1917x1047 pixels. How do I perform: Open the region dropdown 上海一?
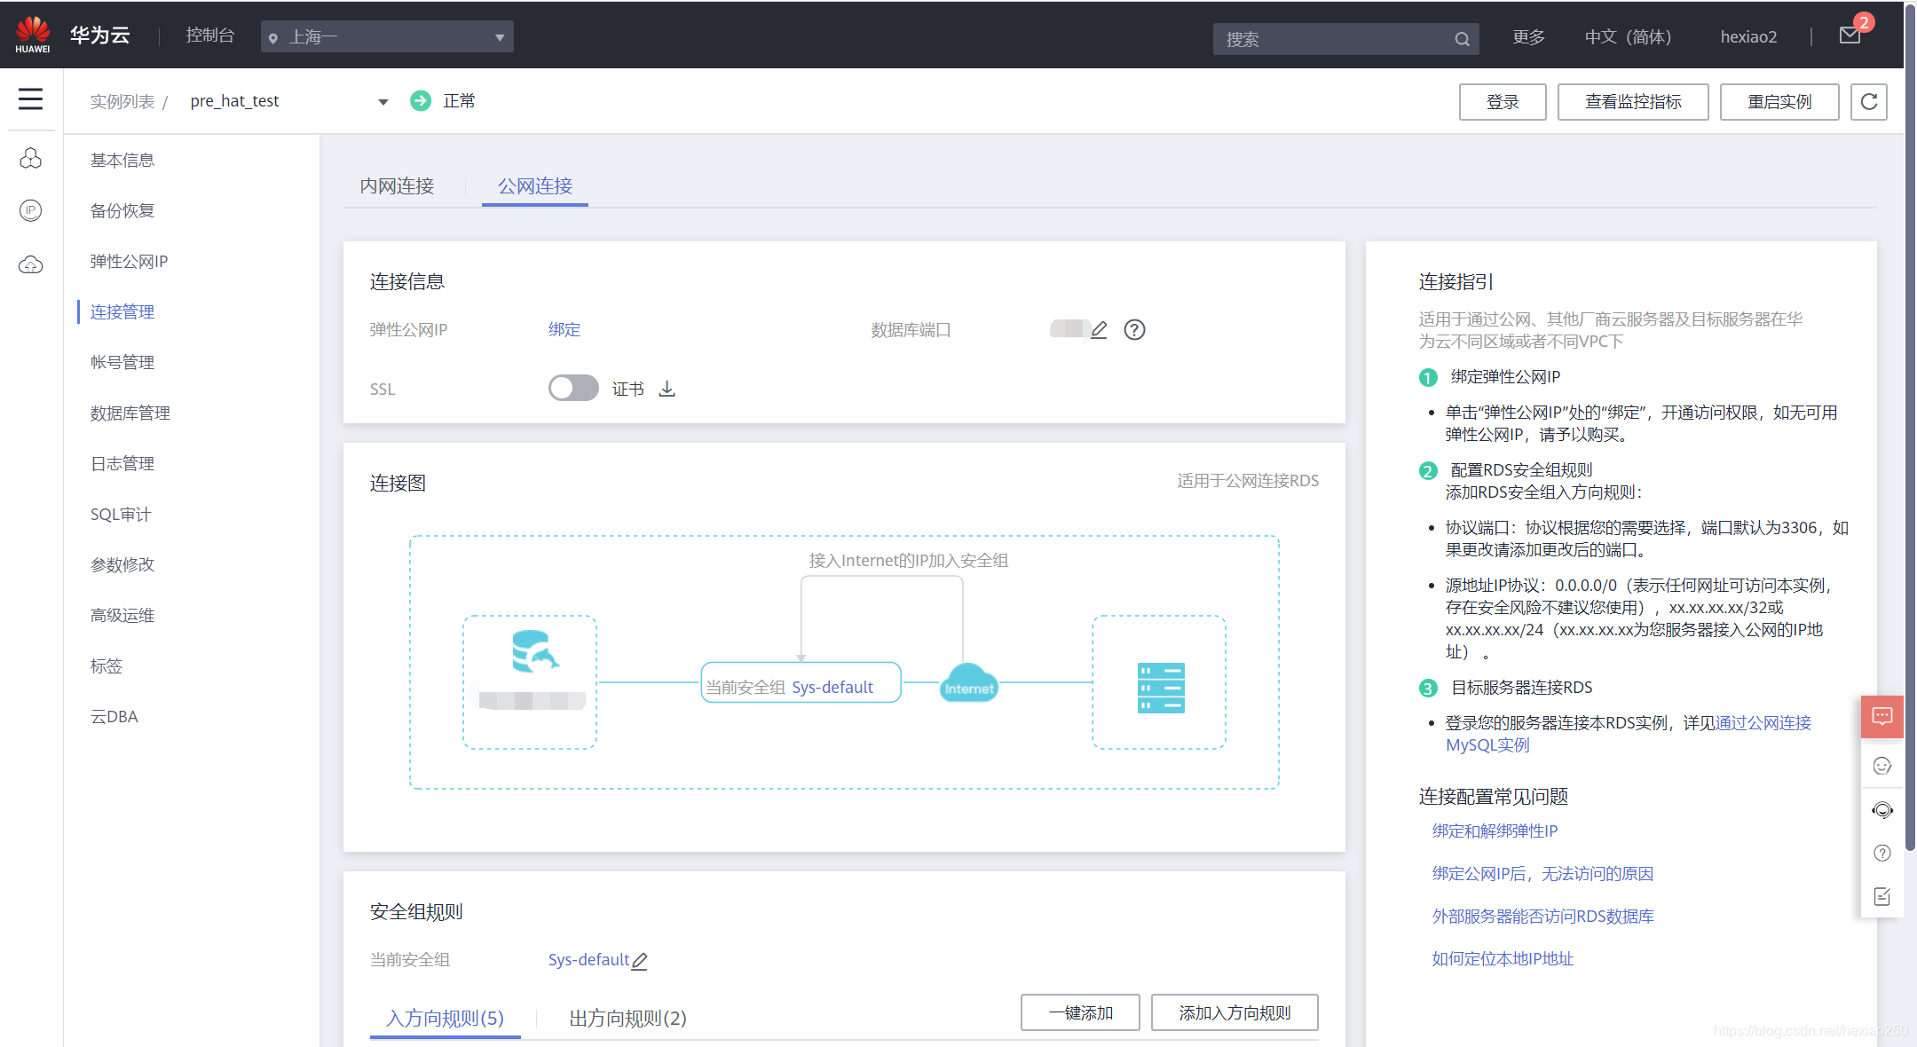(x=387, y=36)
